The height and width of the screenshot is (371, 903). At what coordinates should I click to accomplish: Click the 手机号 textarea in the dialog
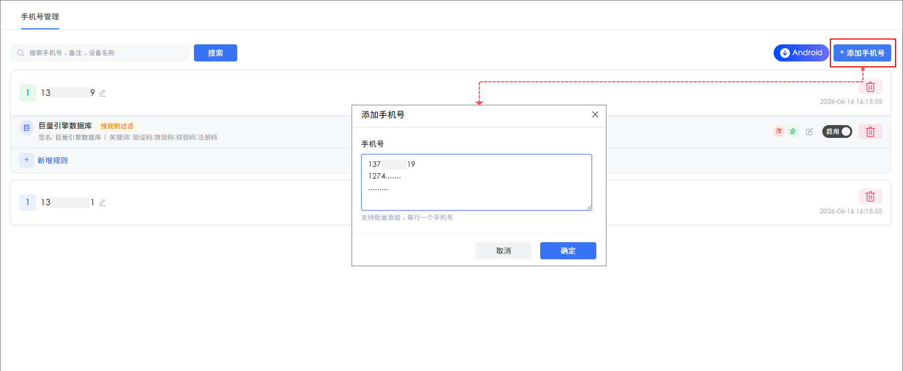coord(477,182)
